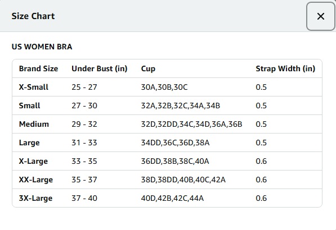Select the XX-Large size row label
Screen dimensions: 336x230
36,180
